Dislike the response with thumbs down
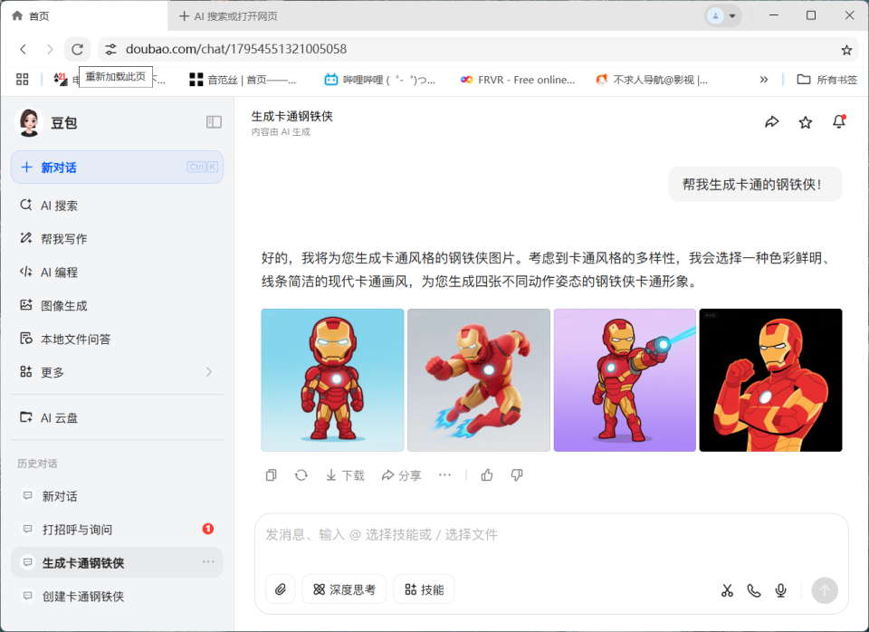The height and width of the screenshot is (632, 869). 517,475
